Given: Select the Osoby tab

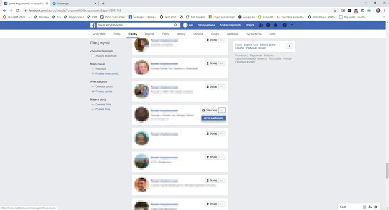Looking at the screenshot, I should click(133, 34).
